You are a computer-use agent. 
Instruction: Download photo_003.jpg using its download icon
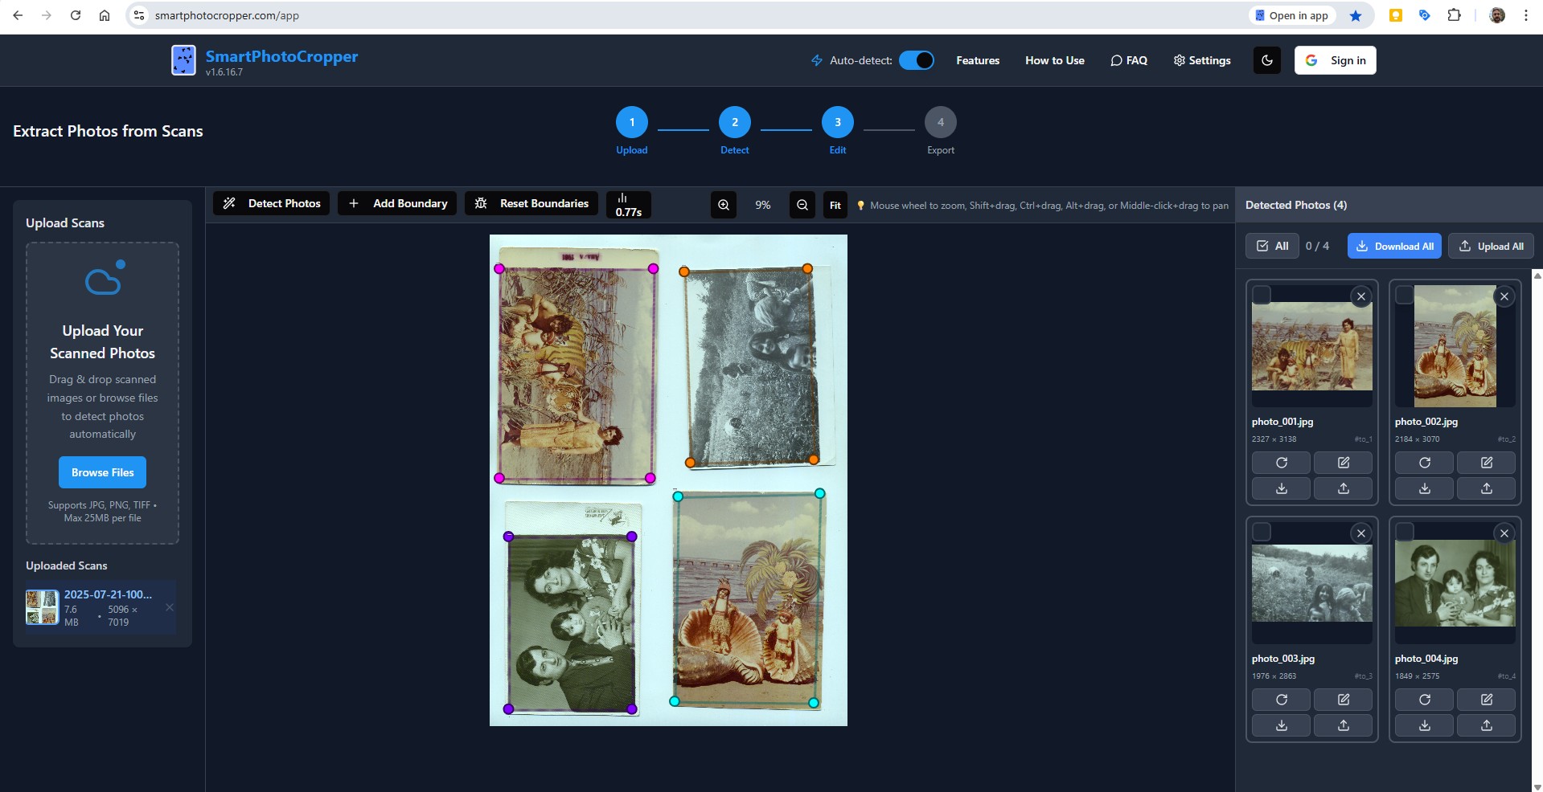coord(1281,725)
